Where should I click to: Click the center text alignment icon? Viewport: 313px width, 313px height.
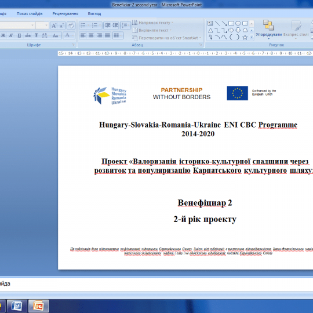(x=91, y=35)
